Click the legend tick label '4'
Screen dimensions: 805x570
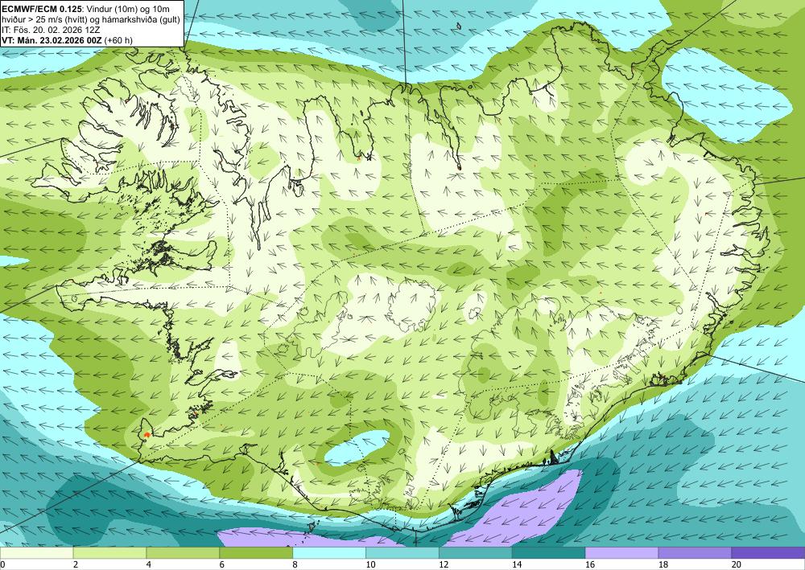click(148, 564)
